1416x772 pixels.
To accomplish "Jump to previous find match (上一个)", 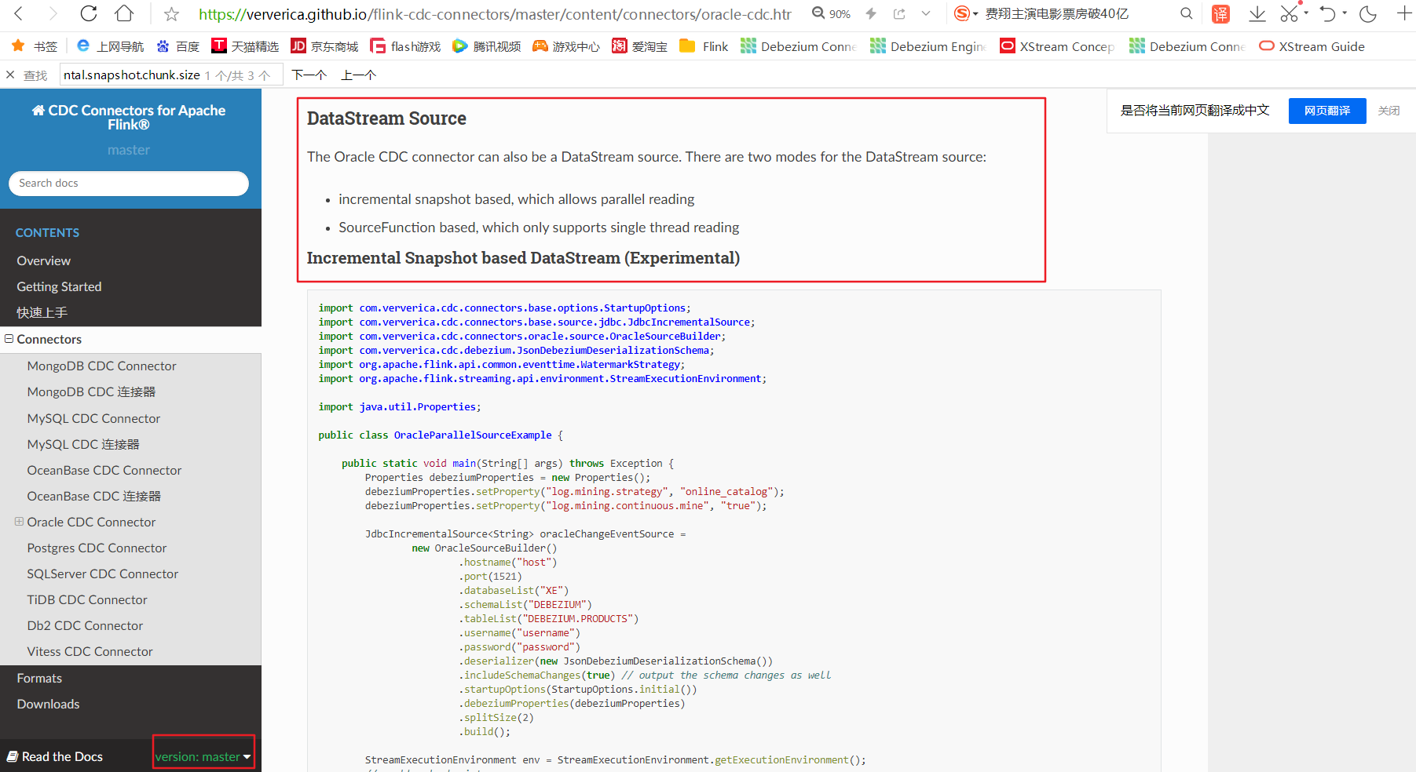I will [x=359, y=75].
